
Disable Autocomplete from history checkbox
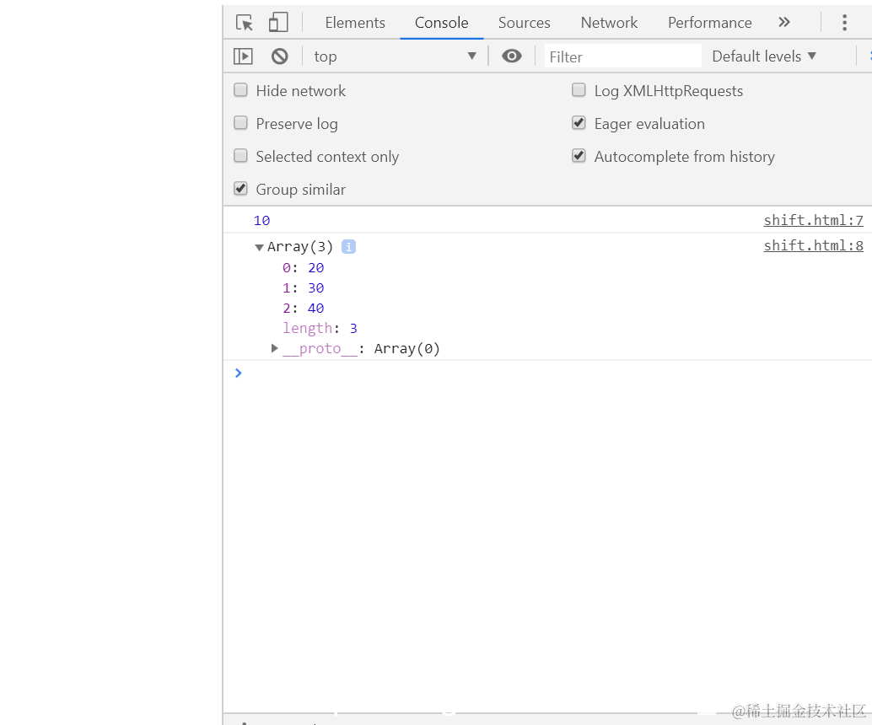[x=579, y=156]
